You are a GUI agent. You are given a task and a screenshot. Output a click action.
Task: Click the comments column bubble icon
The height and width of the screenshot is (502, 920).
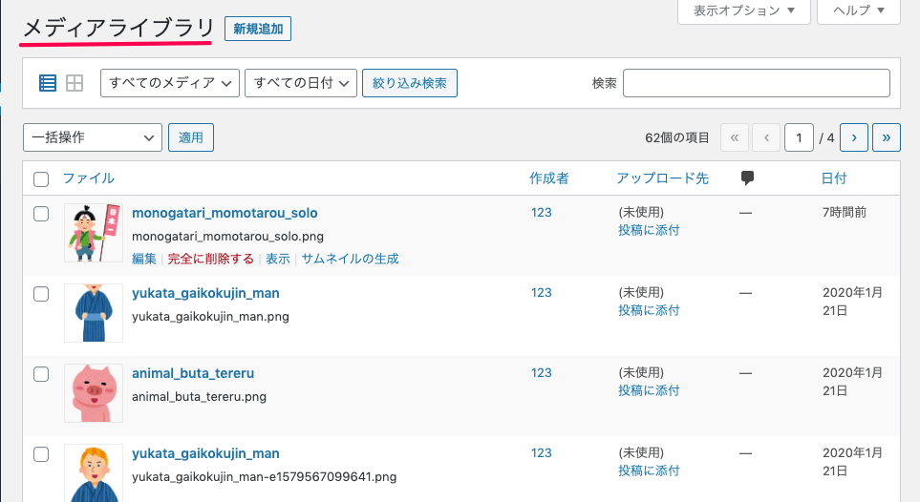click(x=747, y=178)
